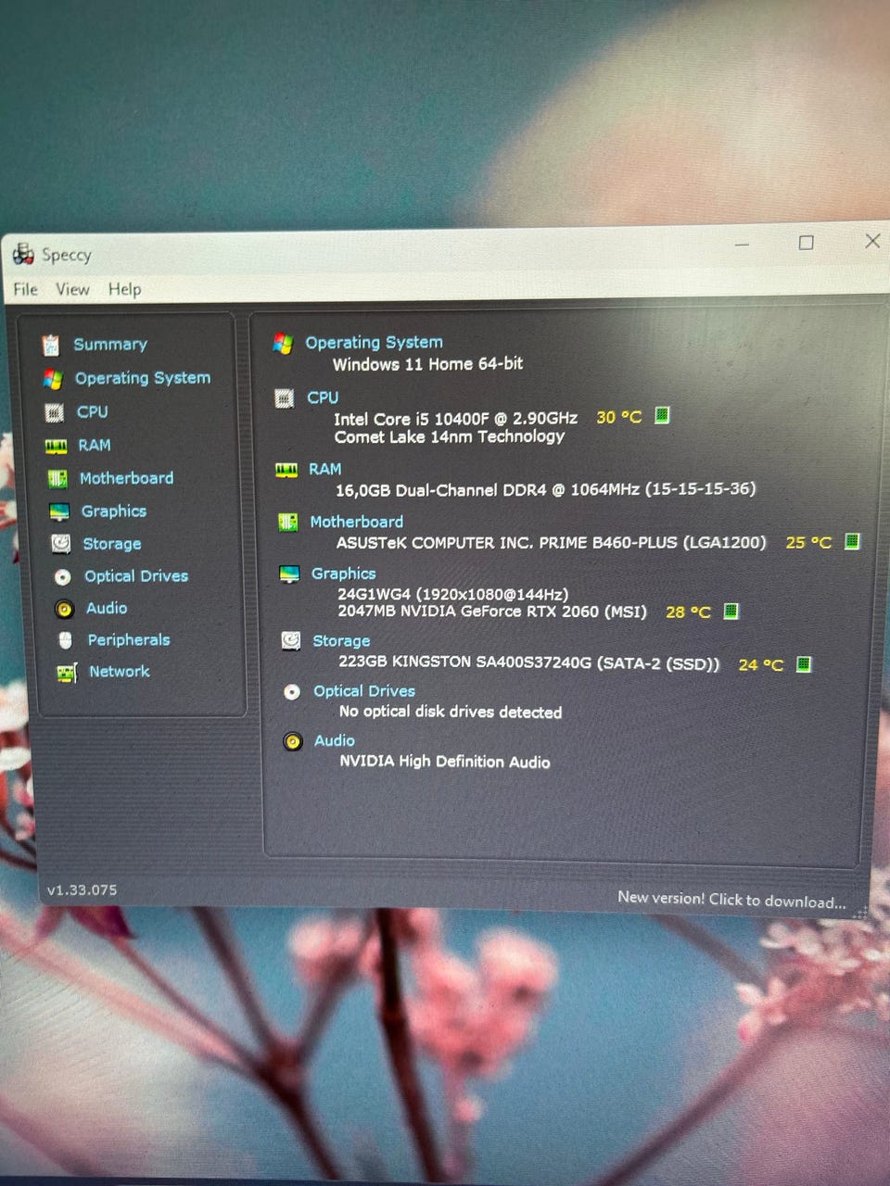890x1186 pixels.
Task: Click the version number v1.33.075
Action: coord(83,889)
